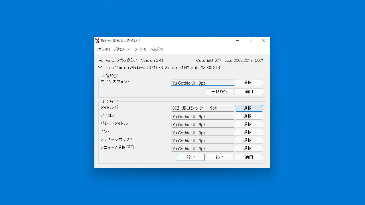Click the Copyright (C) Tatsu text
365x205 pixels.
[230, 60]
